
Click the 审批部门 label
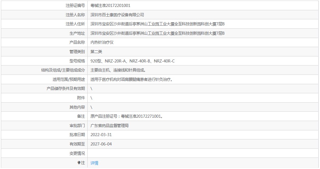click(x=77, y=126)
